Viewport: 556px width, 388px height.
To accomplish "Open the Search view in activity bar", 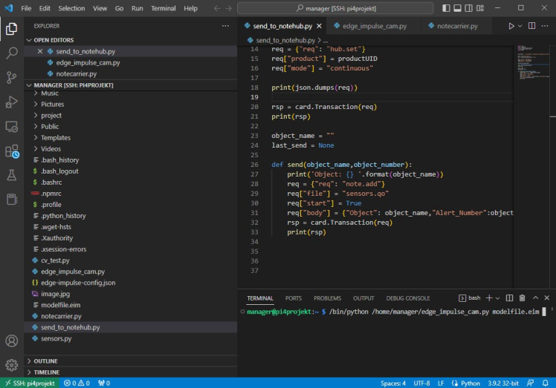I will tap(12, 53).
